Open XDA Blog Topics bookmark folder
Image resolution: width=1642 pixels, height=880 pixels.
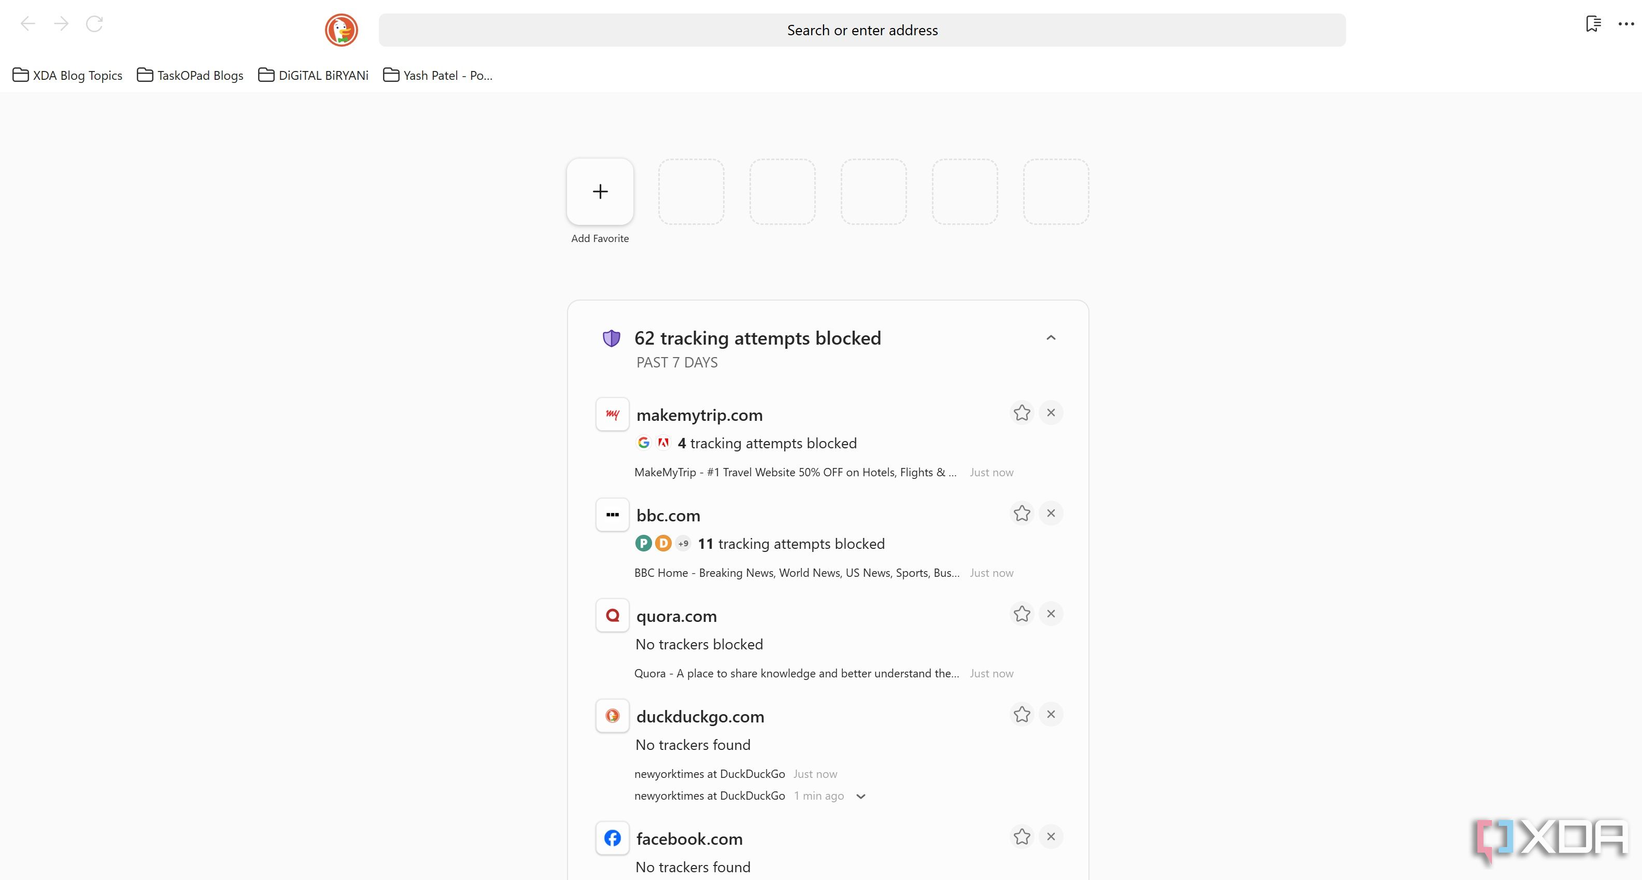(x=67, y=75)
